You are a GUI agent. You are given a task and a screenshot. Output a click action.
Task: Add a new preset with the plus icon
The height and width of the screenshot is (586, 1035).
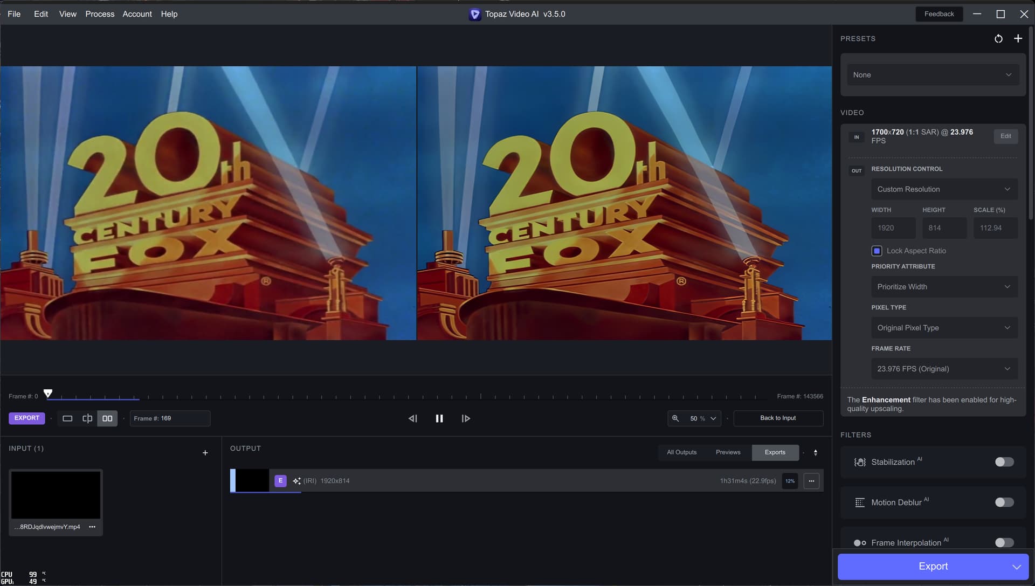pos(1019,38)
